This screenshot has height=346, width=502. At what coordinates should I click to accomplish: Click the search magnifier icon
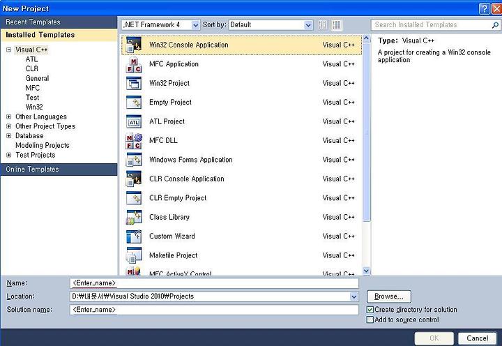point(495,25)
